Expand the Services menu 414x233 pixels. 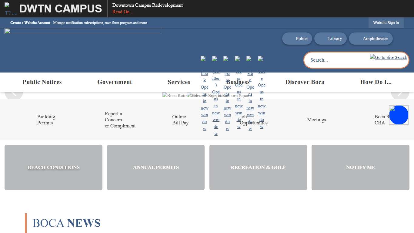pos(179,82)
